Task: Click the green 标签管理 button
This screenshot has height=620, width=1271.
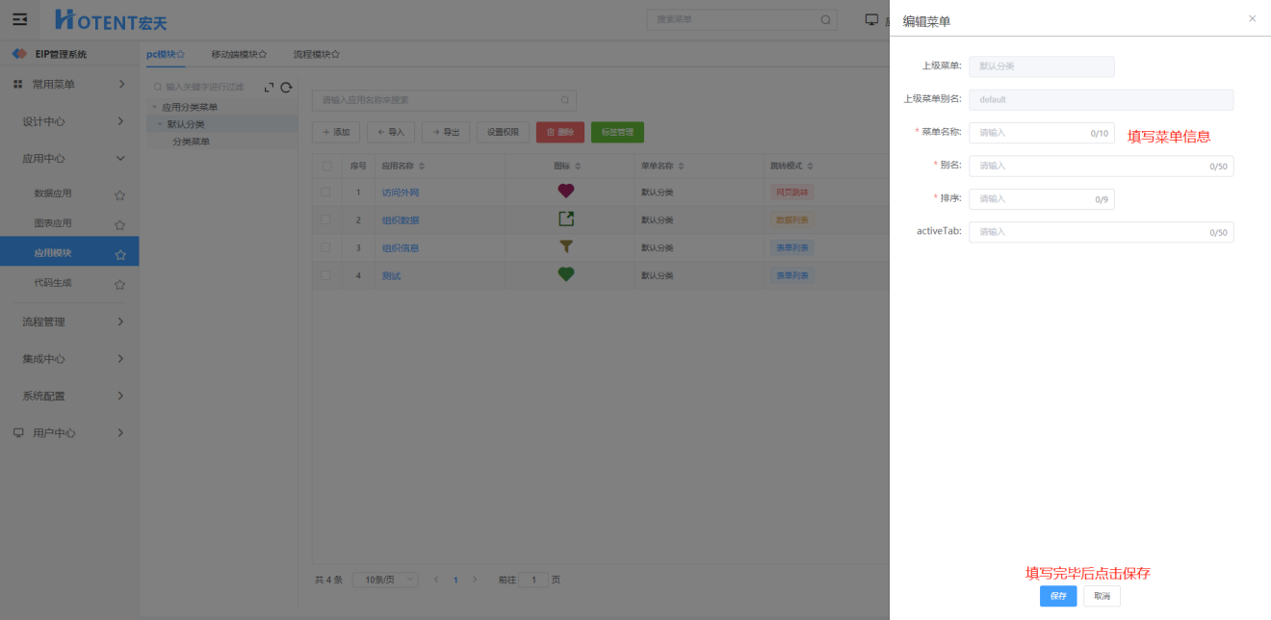Action: point(617,132)
